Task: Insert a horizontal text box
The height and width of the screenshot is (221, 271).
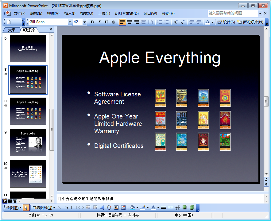Action: pyautogui.click(x=88, y=207)
